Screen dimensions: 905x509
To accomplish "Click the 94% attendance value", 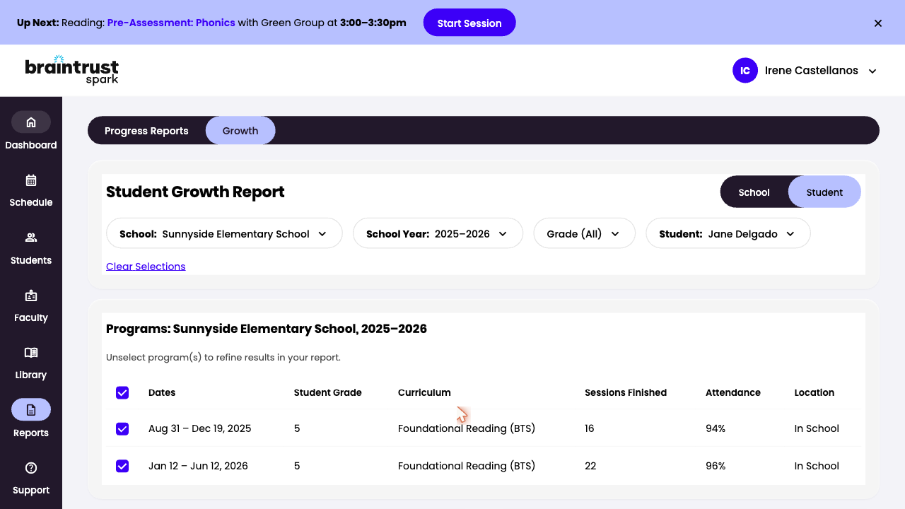I will [x=716, y=428].
